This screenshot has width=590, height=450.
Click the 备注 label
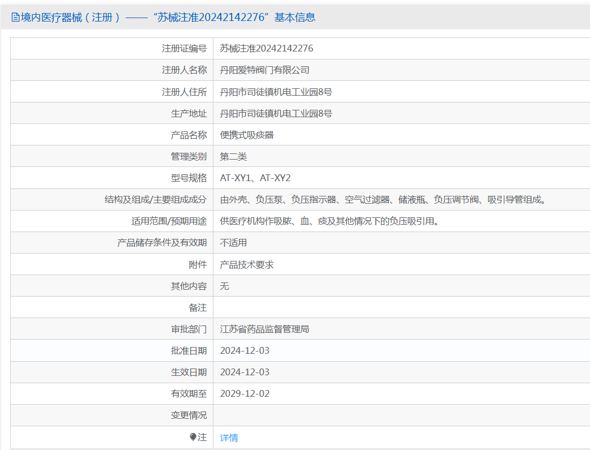pos(198,307)
